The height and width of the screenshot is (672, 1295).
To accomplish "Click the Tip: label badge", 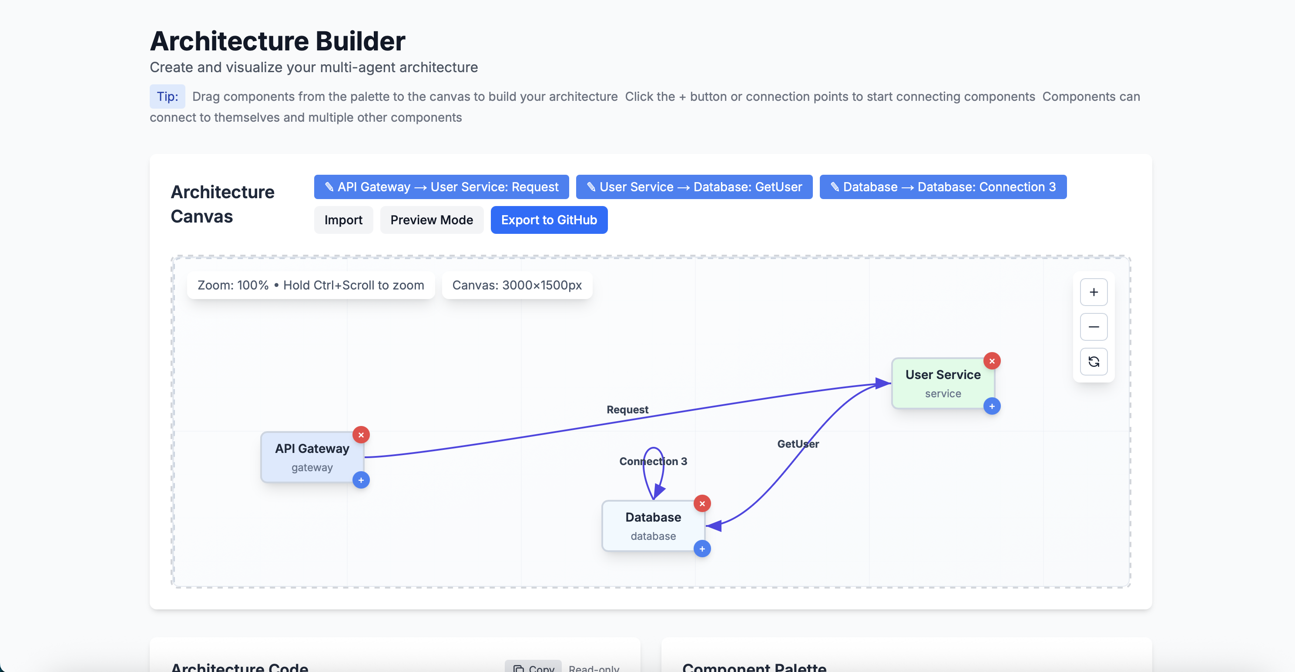I will (x=168, y=96).
